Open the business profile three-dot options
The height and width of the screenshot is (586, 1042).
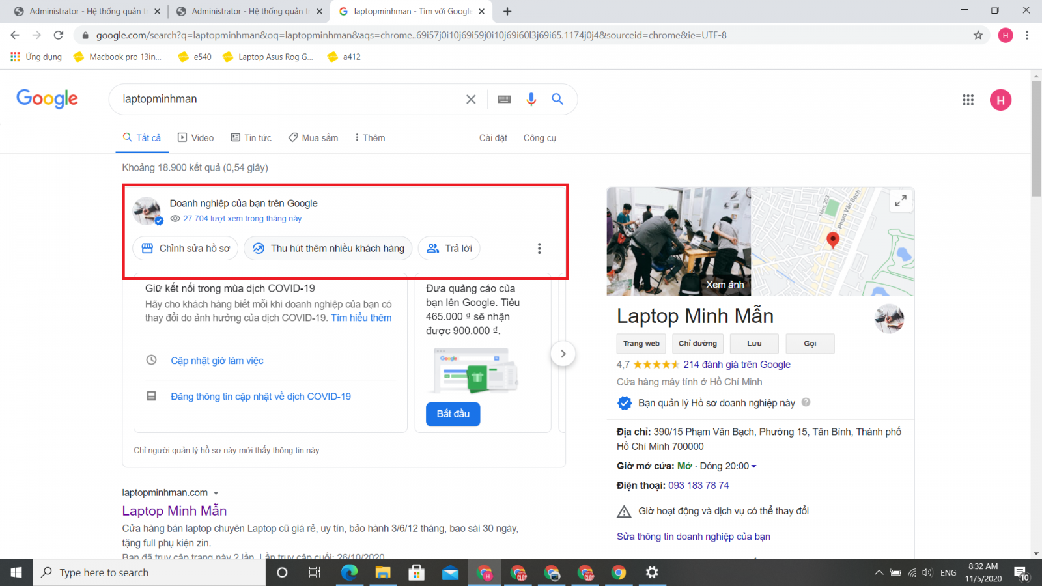tap(539, 249)
